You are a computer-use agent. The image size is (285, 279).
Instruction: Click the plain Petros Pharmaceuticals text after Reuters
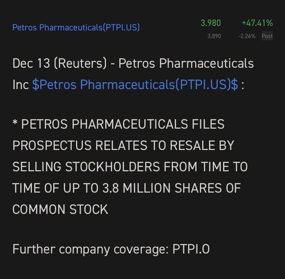pyautogui.click(x=186, y=64)
